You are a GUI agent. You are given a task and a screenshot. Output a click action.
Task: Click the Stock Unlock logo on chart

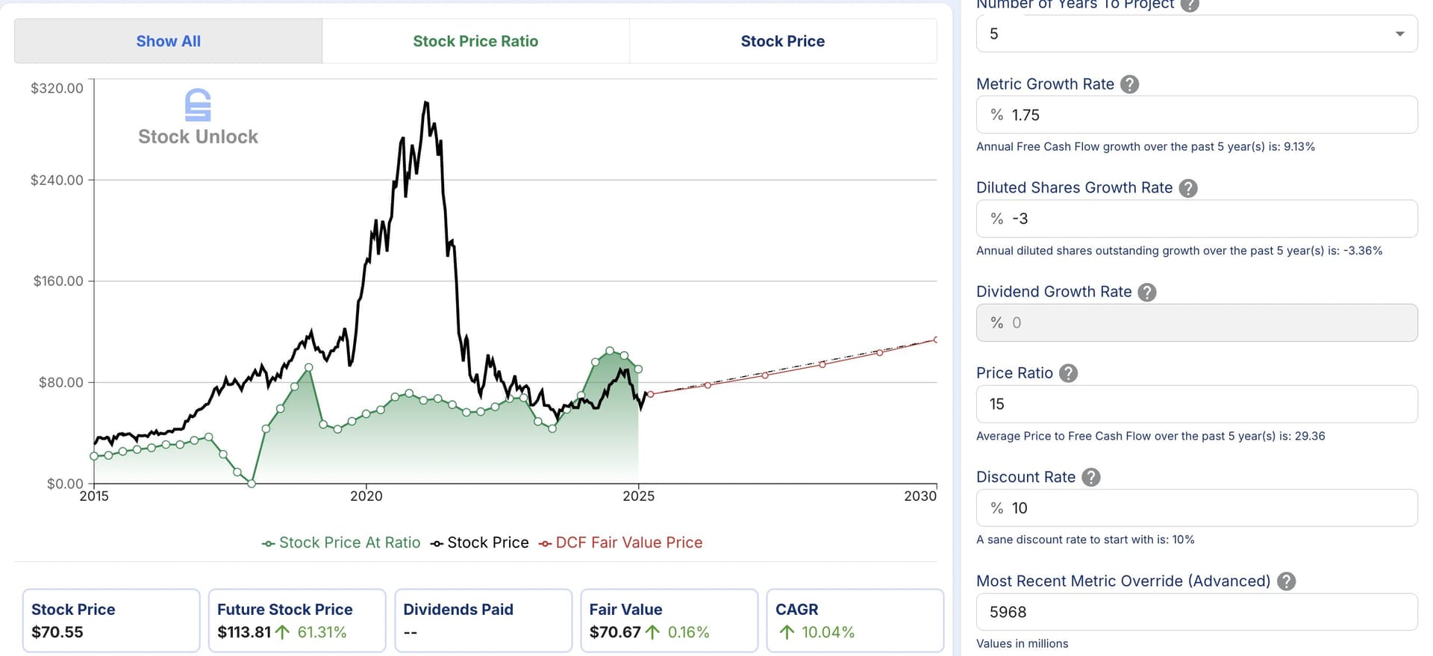(x=198, y=117)
